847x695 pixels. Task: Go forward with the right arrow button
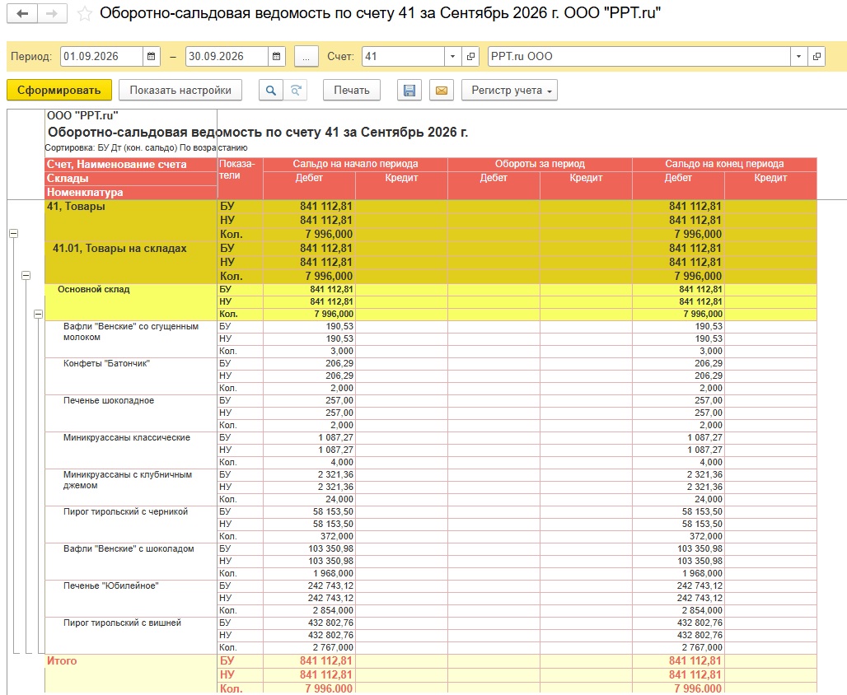(x=52, y=13)
